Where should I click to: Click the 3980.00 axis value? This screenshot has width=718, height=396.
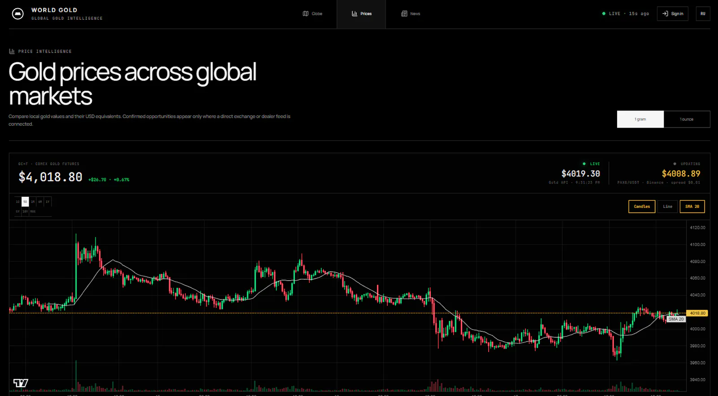pyautogui.click(x=697, y=346)
